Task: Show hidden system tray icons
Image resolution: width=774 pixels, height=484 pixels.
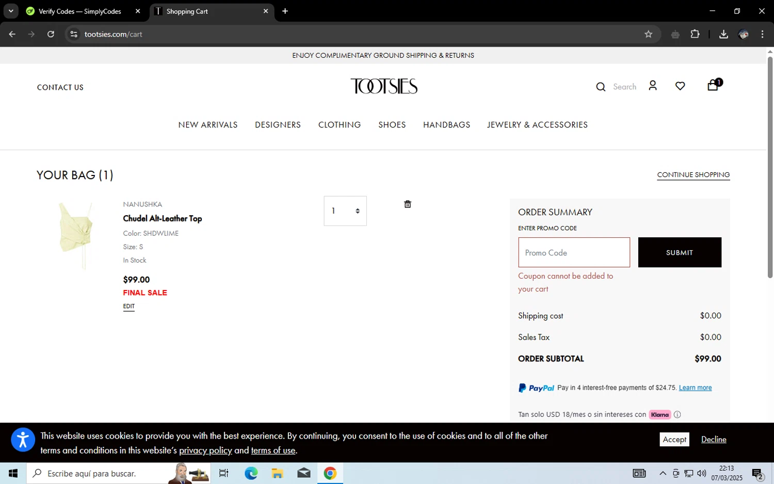Action: pos(663,473)
